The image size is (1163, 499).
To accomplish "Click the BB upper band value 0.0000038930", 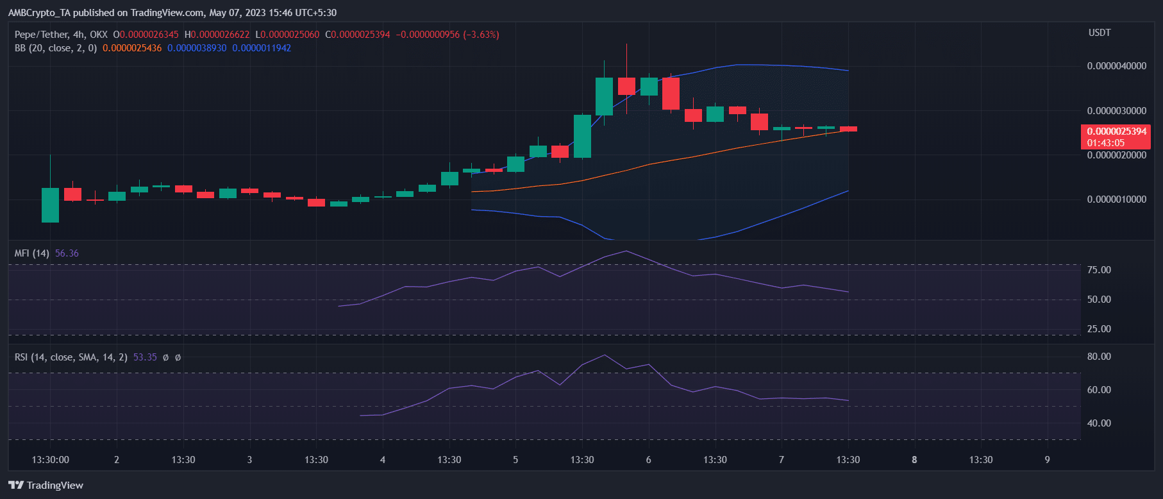I will coord(197,48).
